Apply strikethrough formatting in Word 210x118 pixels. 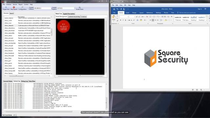(x=129, y=20)
